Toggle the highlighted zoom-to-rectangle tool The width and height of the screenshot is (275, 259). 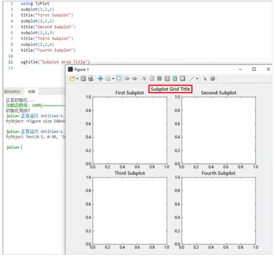click(x=119, y=79)
